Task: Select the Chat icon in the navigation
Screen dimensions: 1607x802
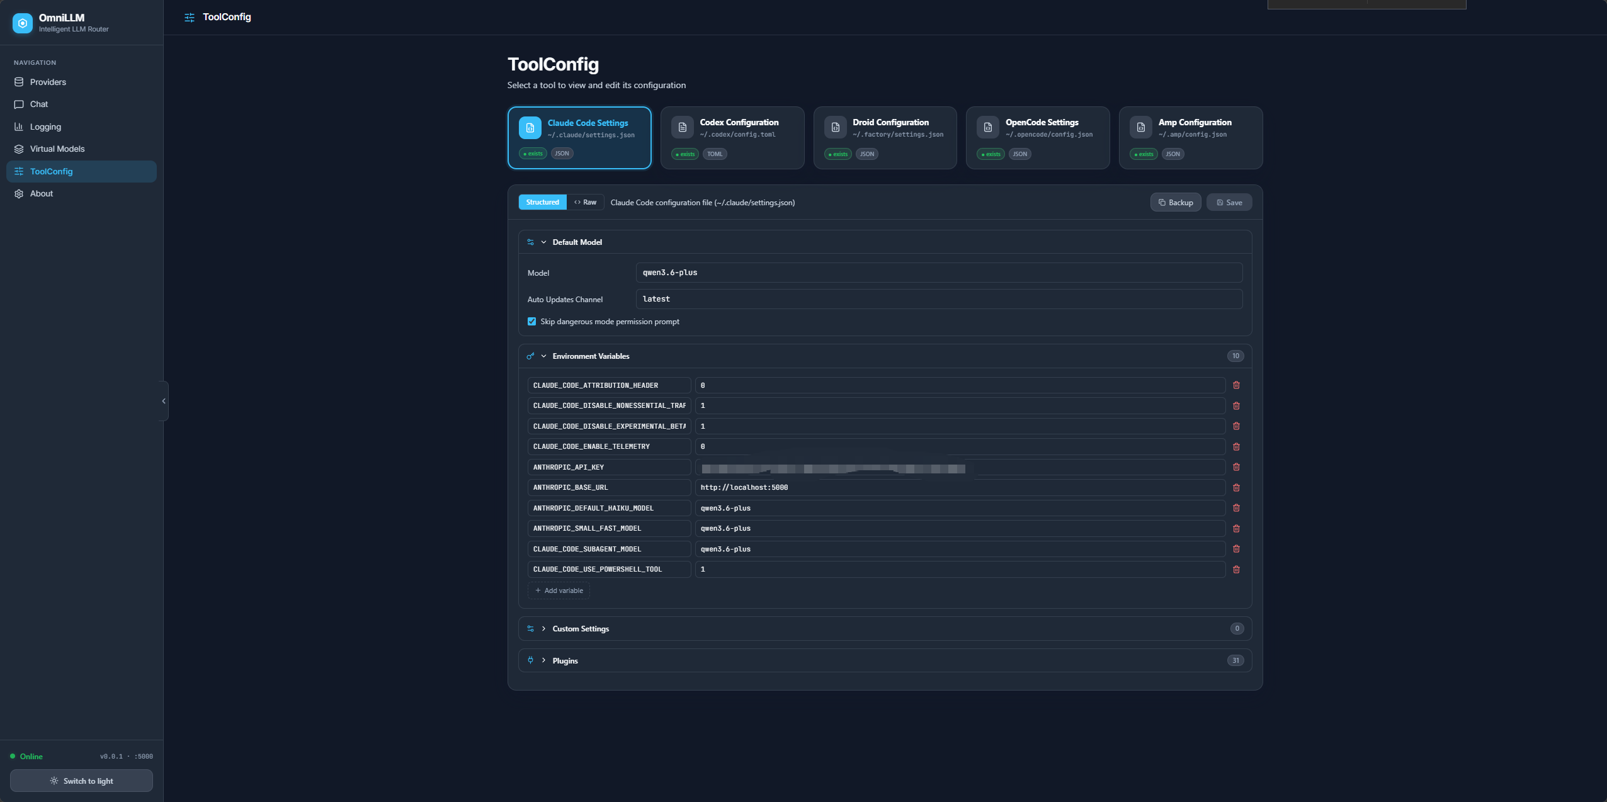Action: click(18, 104)
